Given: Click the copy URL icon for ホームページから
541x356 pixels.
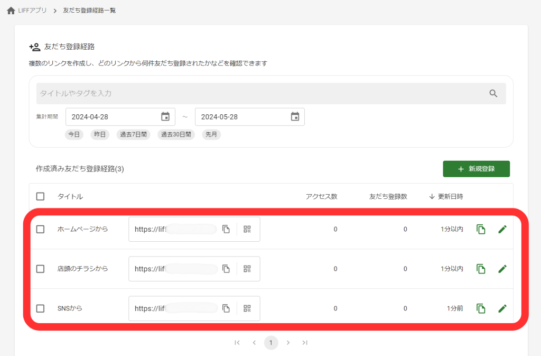Looking at the screenshot, I should point(227,229).
